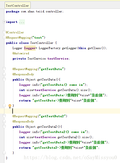Click LoggerFactory in logger initialization

(x=50, y=48)
